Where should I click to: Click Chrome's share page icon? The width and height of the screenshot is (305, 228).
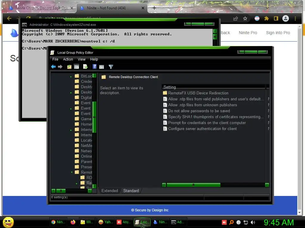[x=236, y=19]
